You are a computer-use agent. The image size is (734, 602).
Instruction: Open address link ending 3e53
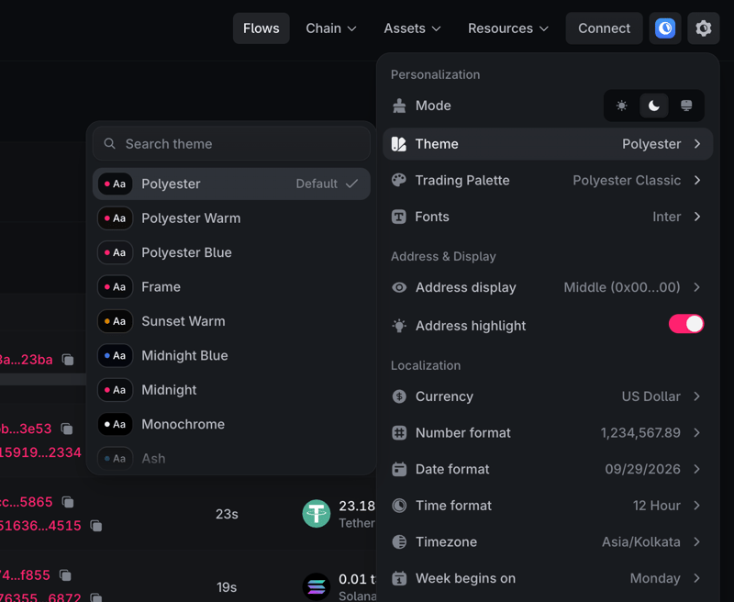[x=26, y=429]
